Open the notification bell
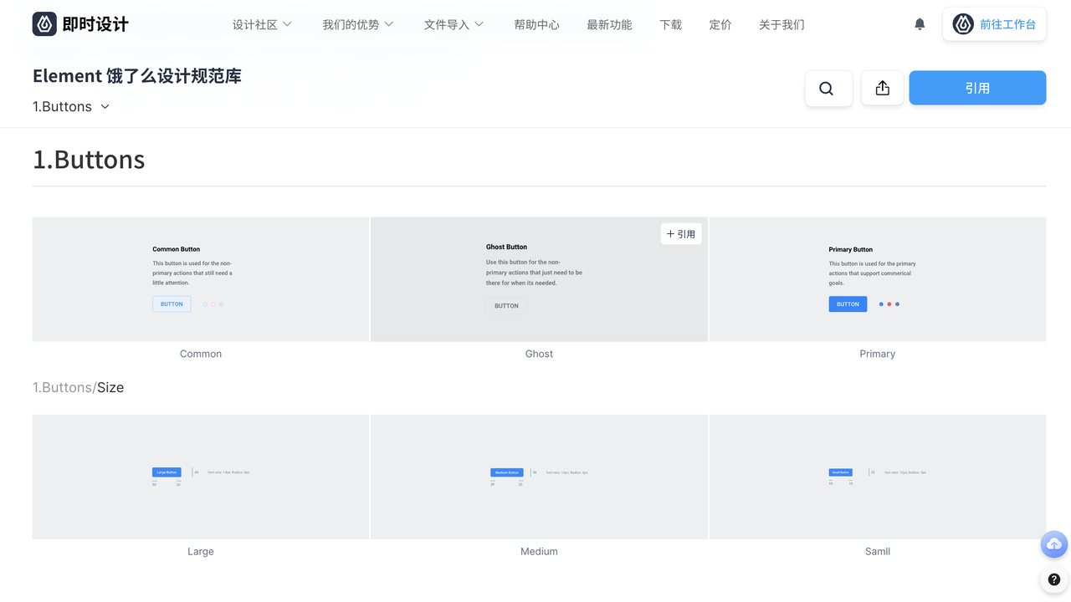The width and height of the screenshot is (1071, 602). pos(920,24)
